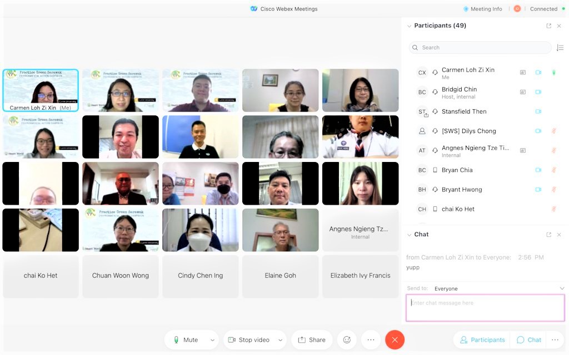Viewport: 569px width, 355px height.
Task: Click the sort participants list icon
Action: [x=560, y=48]
